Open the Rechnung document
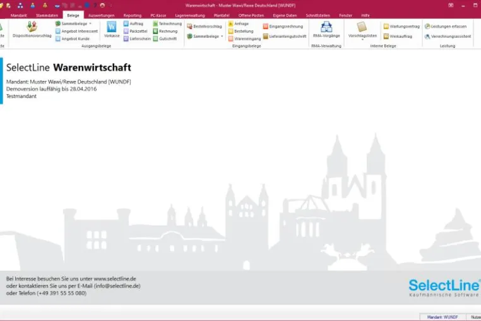Image resolution: width=481 pixels, height=321 pixels. pos(165,32)
